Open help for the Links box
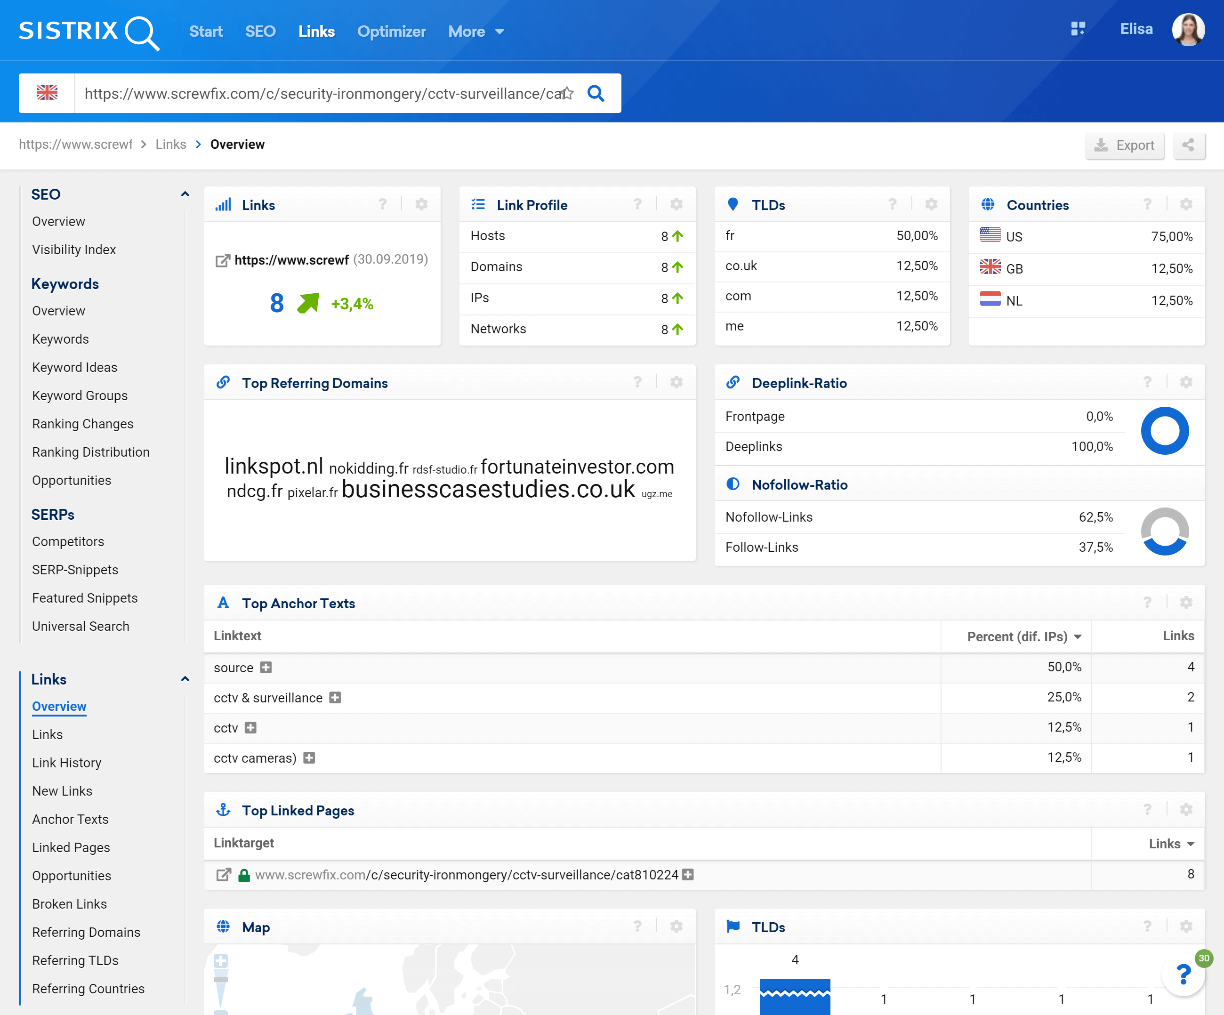 tap(382, 205)
